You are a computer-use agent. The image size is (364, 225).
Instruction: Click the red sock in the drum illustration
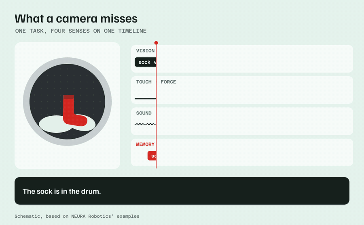click(75, 110)
